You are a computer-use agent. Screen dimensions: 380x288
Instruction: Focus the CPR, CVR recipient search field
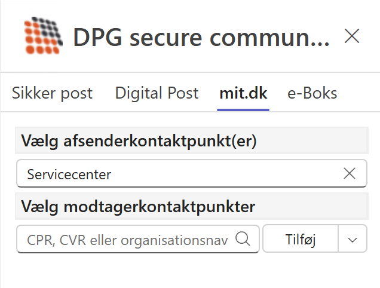point(125,239)
